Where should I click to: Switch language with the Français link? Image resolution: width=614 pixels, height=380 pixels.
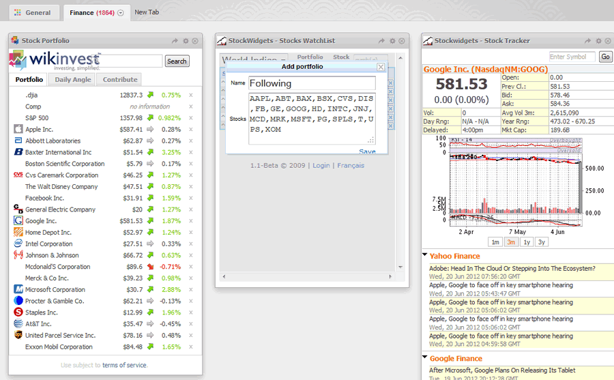(351, 165)
